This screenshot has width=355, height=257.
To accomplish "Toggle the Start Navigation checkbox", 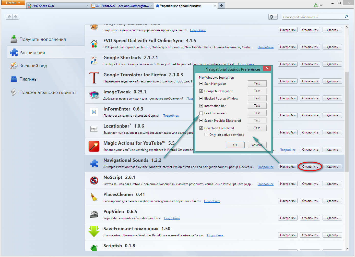I will coord(201,84).
